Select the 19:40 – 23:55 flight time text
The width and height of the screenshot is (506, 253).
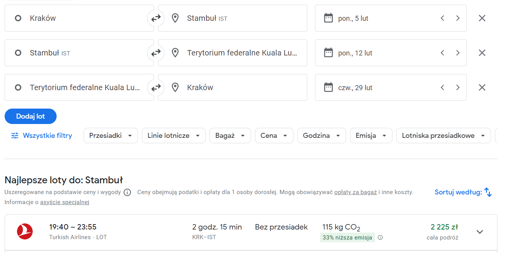[73, 227]
